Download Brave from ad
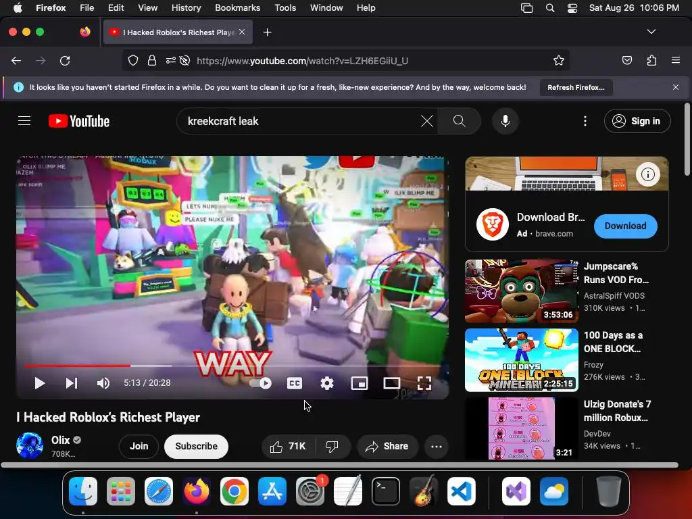This screenshot has width=692, height=519. 625,226
